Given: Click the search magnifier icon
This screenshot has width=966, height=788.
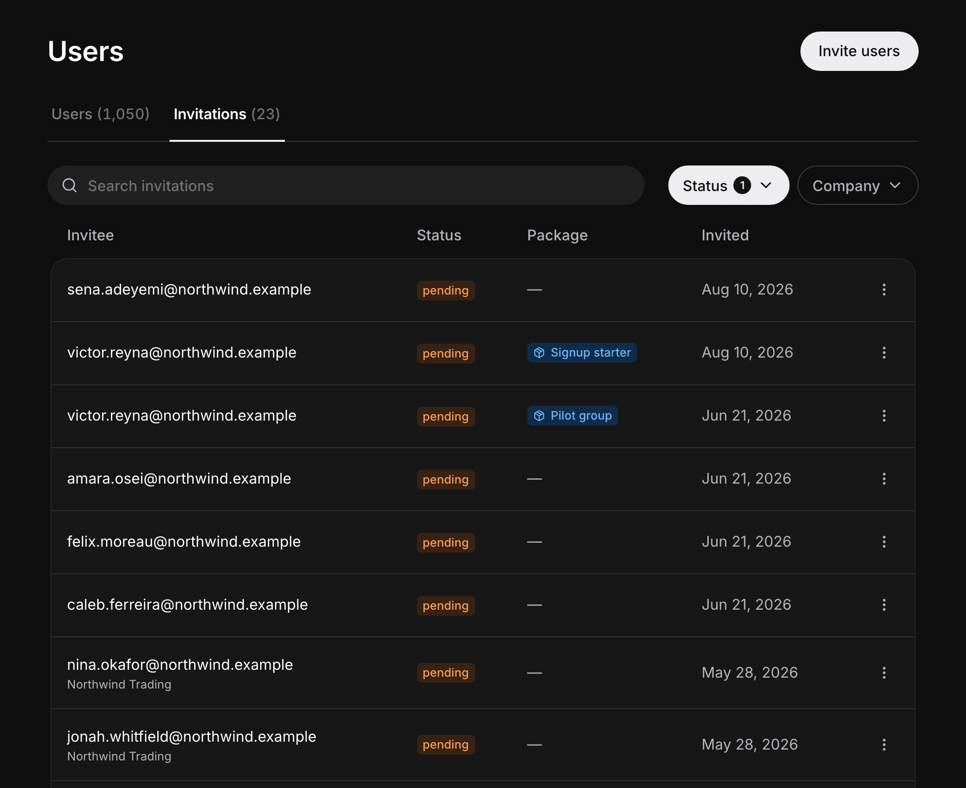Looking at the screenshot, I should coord(69,185).
